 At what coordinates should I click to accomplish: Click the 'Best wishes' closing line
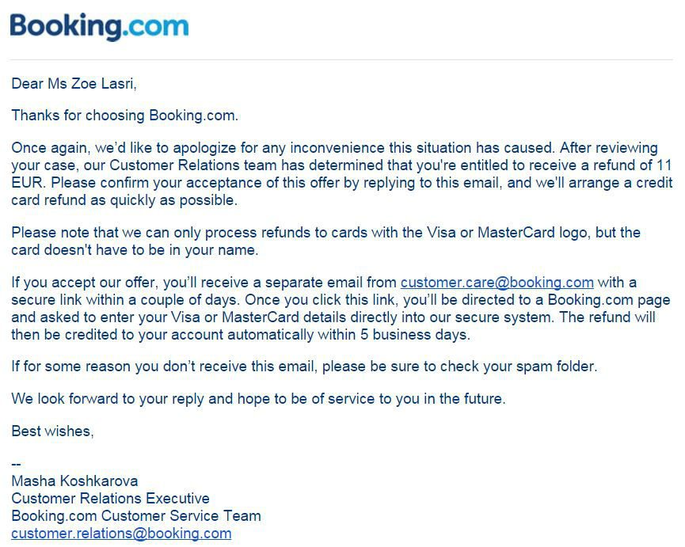[x=52, y=431]
